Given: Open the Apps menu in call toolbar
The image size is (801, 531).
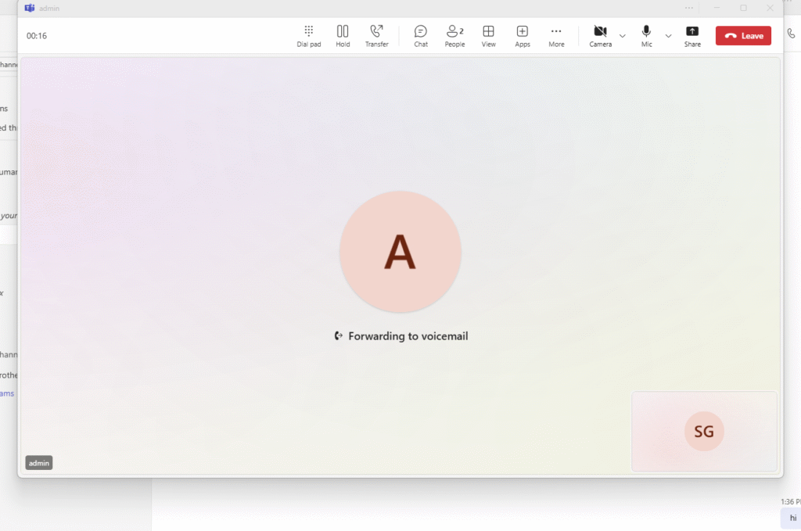Looking at the screenshot, I should pyautogui.click(x=522, y=35).
